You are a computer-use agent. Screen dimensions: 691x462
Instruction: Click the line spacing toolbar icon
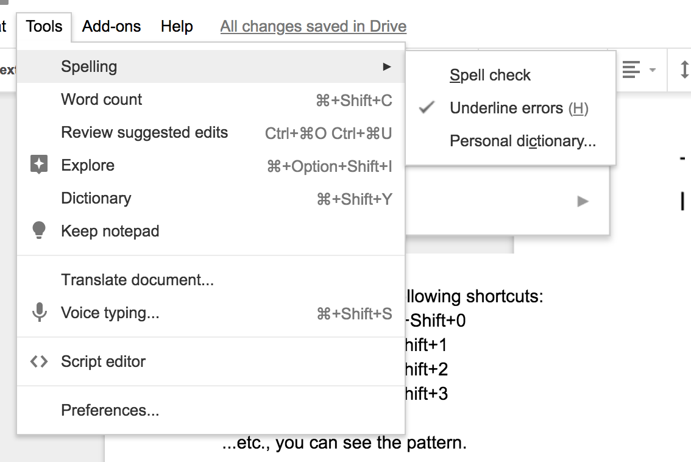click(x=685, y=69)
